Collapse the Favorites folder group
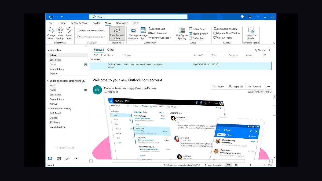Image resolution: width=322 pixels, height=181 pixels. [x=48, y=50]
